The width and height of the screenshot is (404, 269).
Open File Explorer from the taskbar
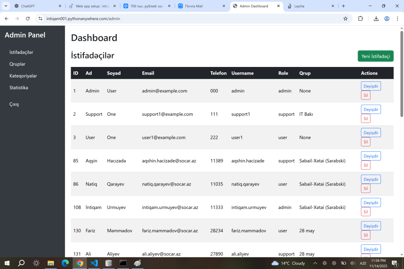pos(51,263)
